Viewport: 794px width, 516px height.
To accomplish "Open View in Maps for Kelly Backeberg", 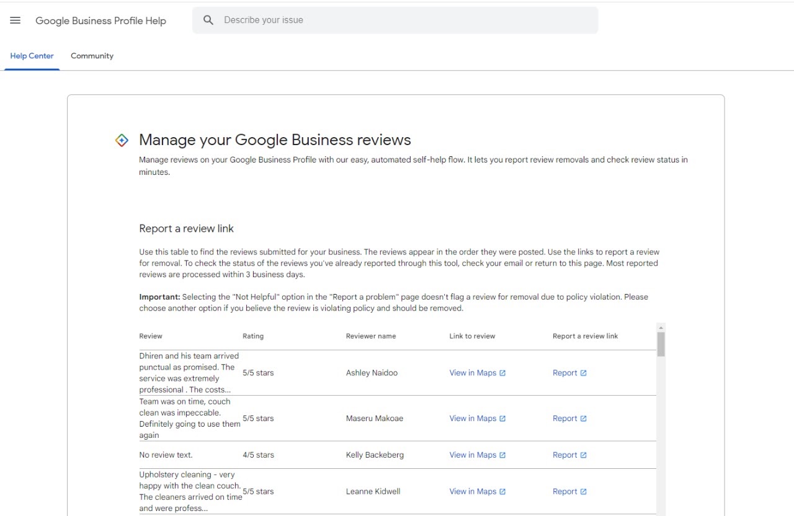I will point(478,455).
